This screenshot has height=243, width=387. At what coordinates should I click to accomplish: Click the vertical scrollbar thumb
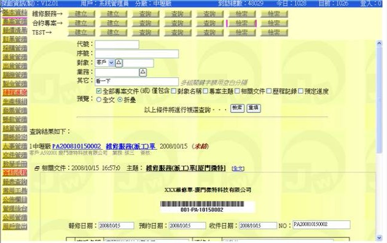pyautogui.click(x=380, y=100)
